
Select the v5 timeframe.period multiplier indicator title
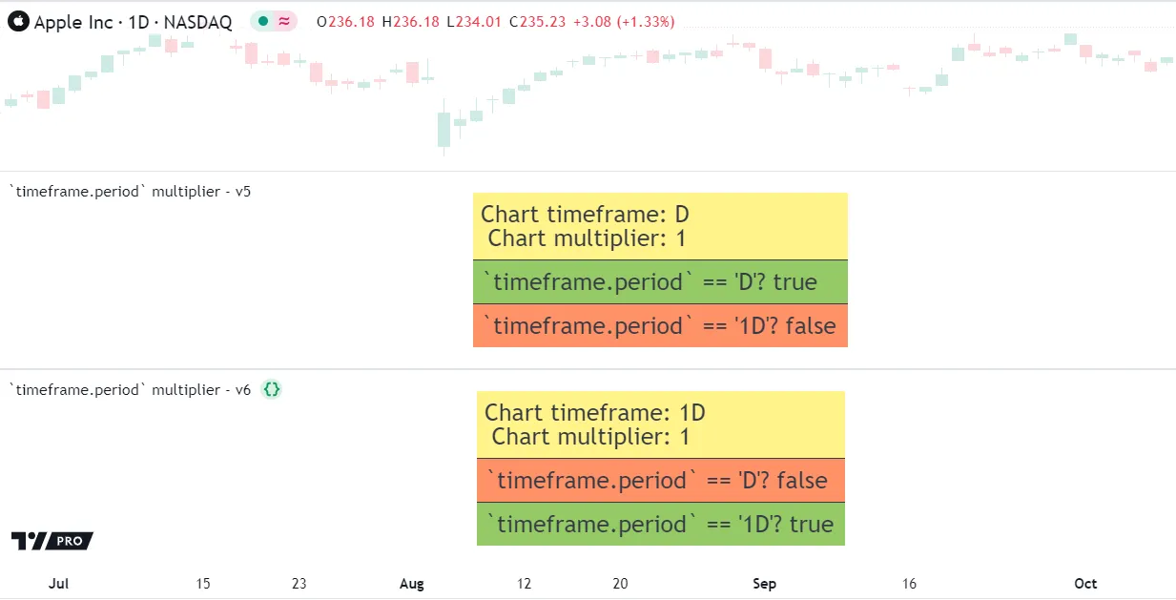pyautogui.click(x=130, y=191)
